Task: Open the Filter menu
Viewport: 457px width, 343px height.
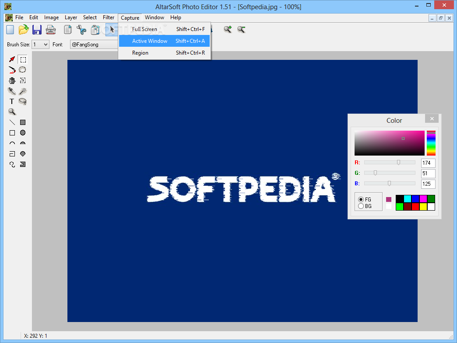Action: click(109, 17)
